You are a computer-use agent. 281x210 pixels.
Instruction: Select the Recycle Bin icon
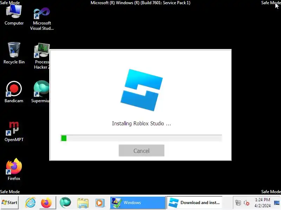14,53
